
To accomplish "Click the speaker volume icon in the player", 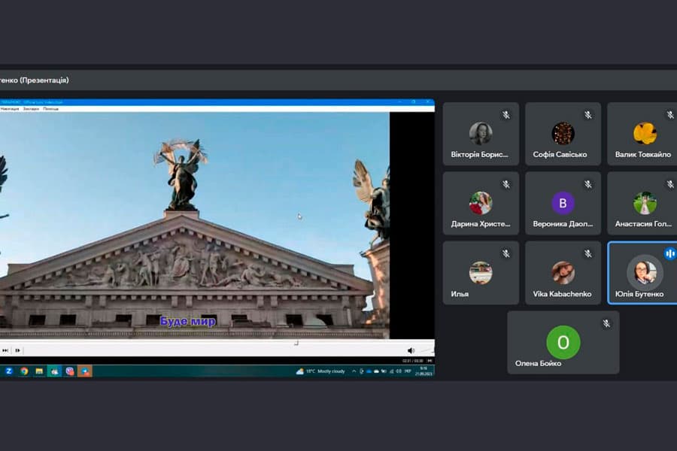I will point(411,350).
